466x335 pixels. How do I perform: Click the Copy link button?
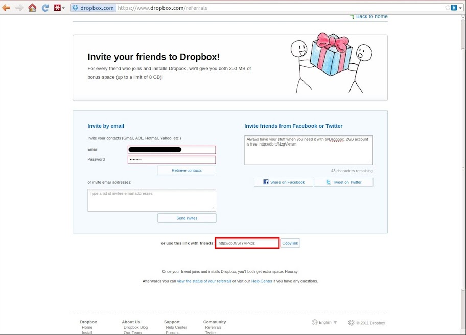(290, 243)
